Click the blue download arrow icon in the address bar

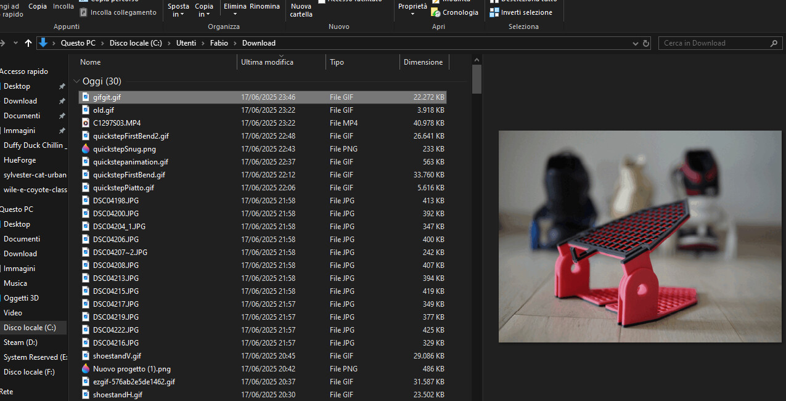[43, 43]
